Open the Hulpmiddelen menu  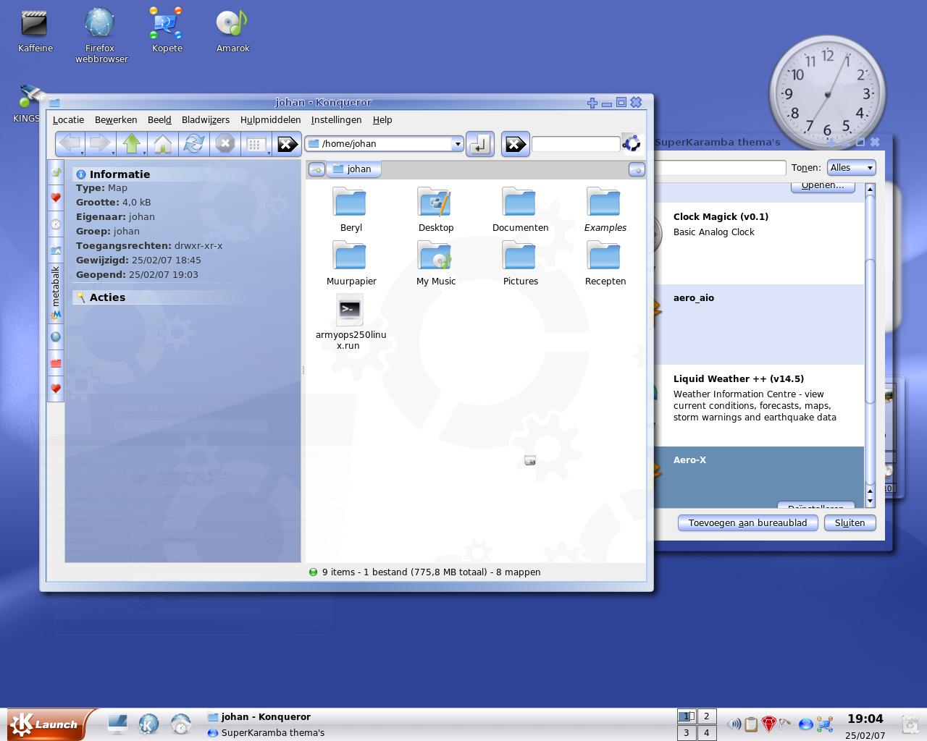[x=270, y=120]
